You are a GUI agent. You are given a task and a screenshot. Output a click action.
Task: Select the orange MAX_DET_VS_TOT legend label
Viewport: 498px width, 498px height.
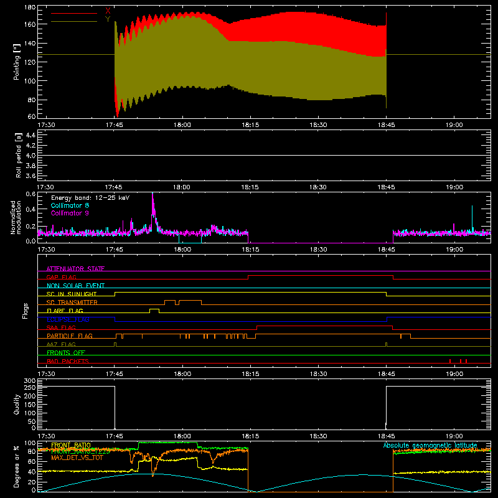[77, 458]
